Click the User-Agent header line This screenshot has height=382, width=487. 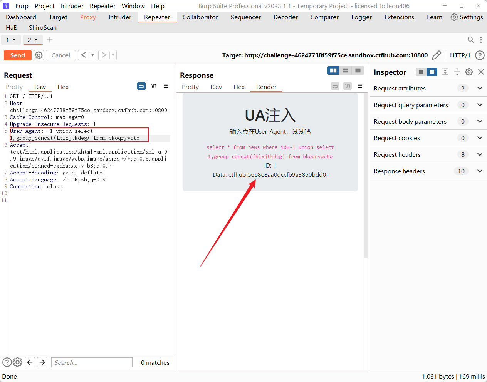pyautogui.click(x=79, y=134)
